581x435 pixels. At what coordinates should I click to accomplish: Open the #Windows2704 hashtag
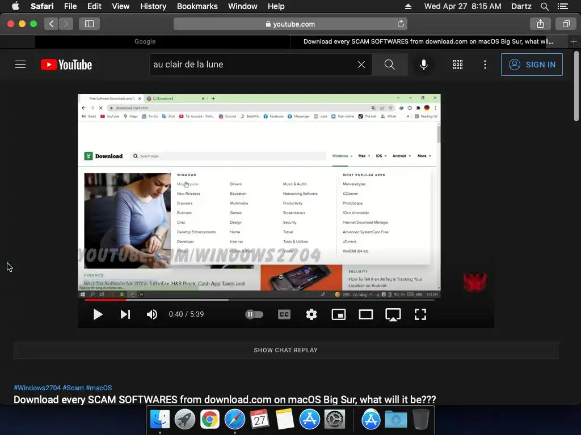point(37,387)
